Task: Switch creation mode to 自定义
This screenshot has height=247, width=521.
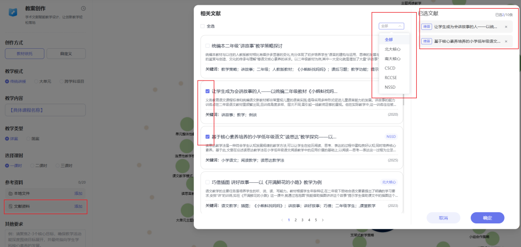Action: [x=66, y=53]
